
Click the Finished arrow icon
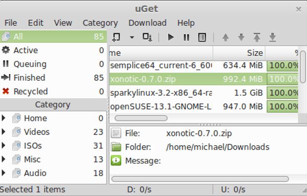(5, 78)
